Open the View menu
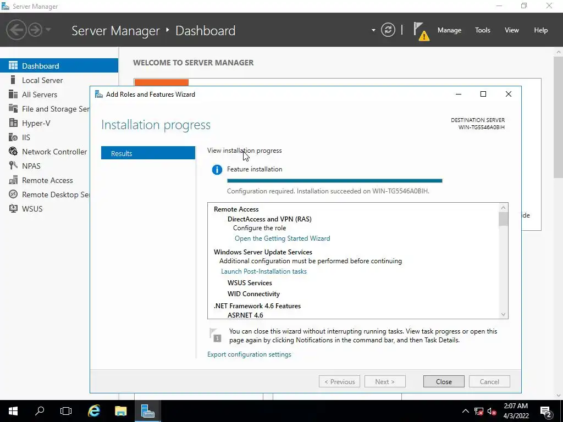The height and width of the screenshot is (422, 563). pyautogui.click(x=512, y=30)
